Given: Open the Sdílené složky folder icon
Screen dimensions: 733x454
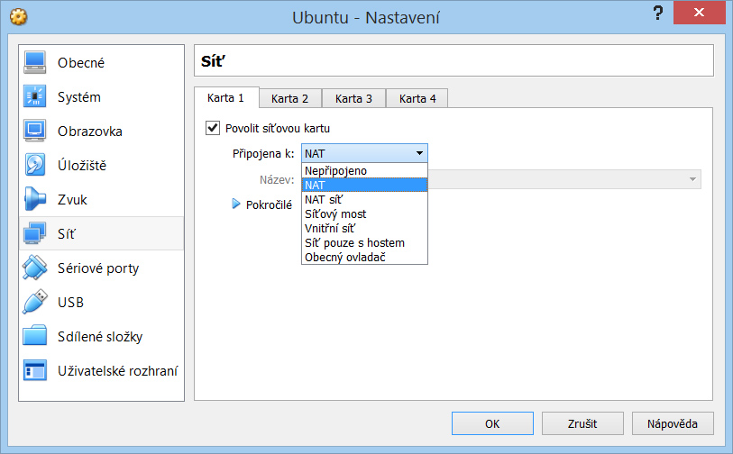Looking at the screenshot, I should (34, 336).
